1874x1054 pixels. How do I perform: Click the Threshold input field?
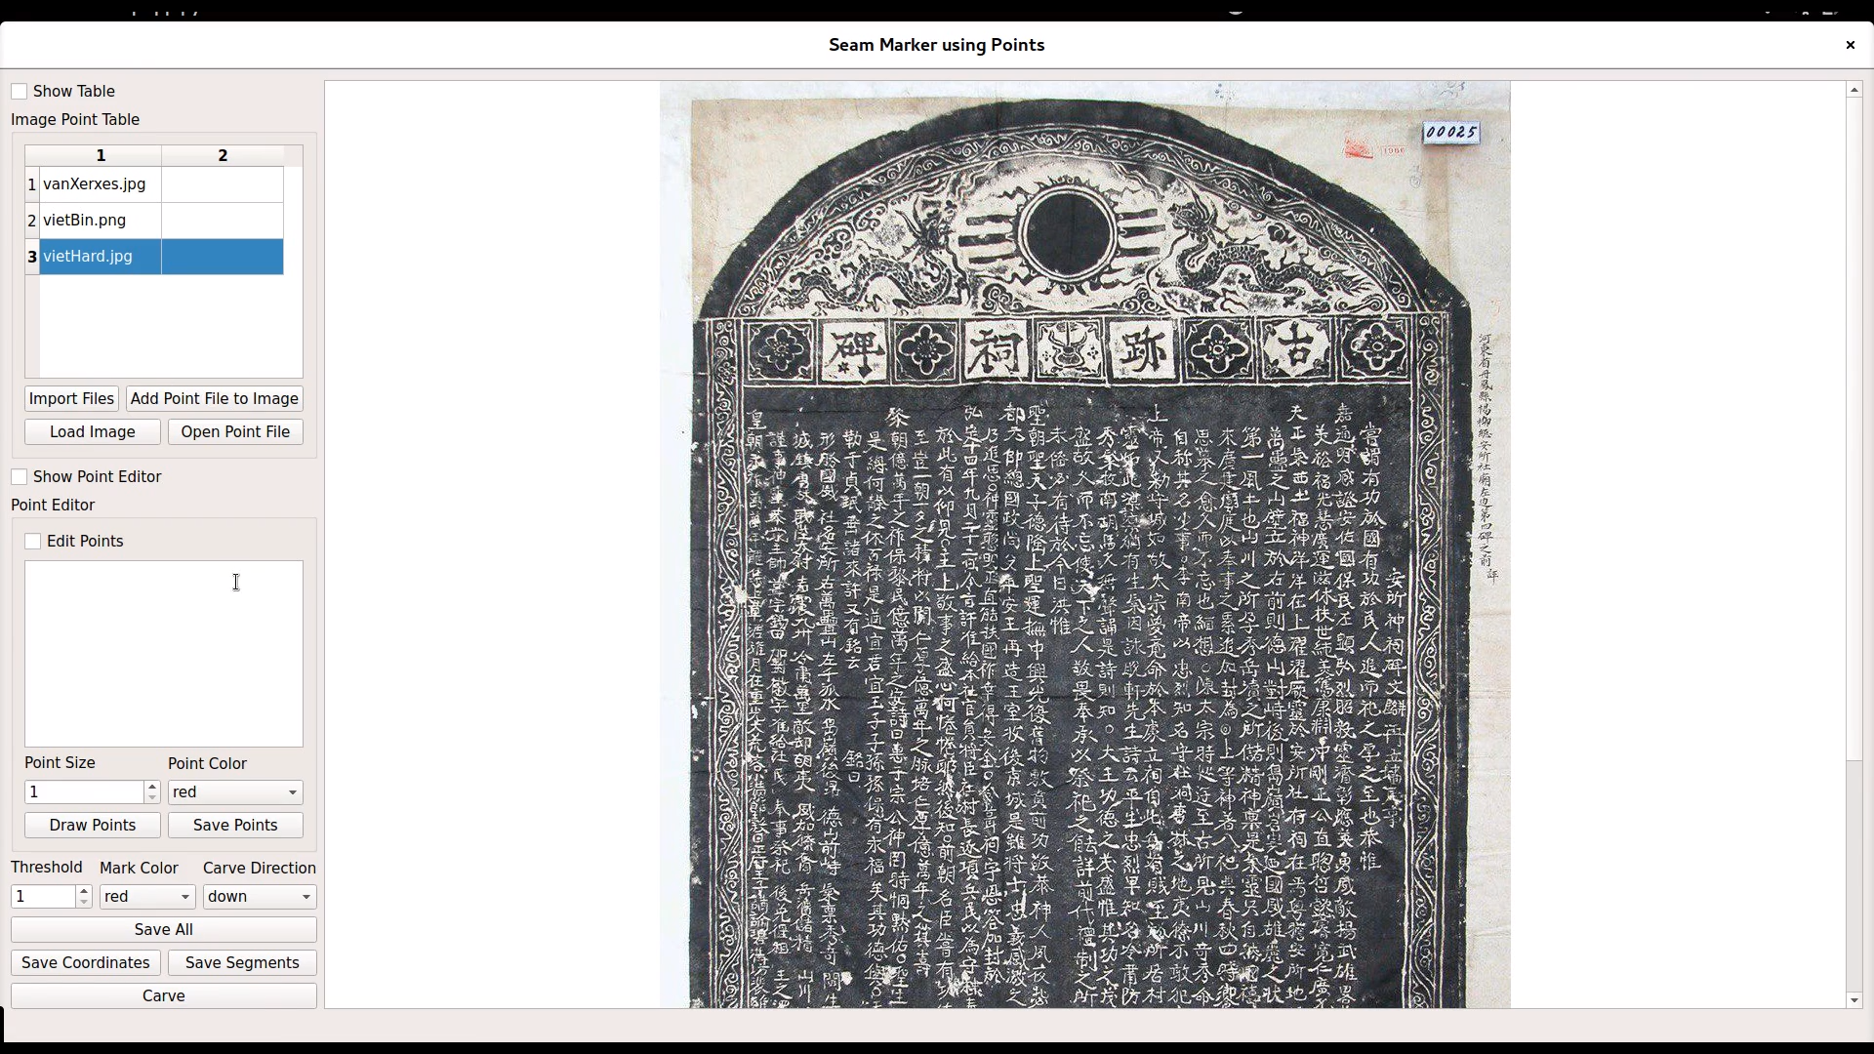tap(43, 897)
